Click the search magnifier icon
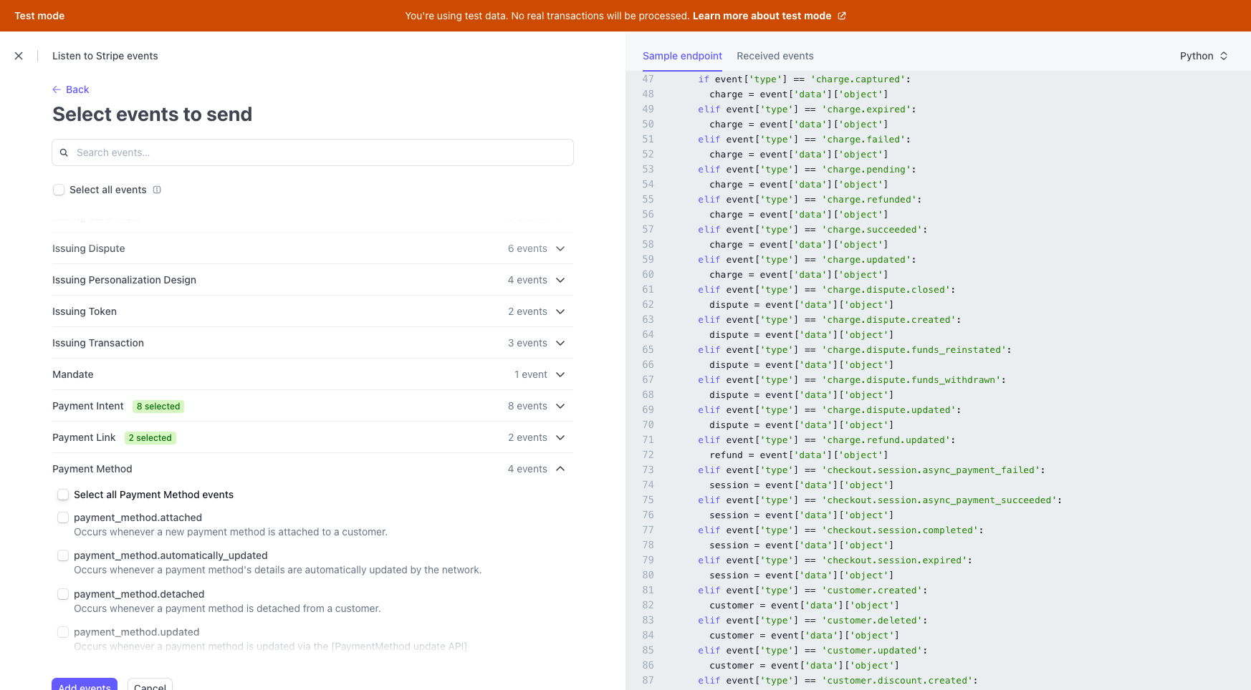The image size is (1251, 690). coord(64,152)
